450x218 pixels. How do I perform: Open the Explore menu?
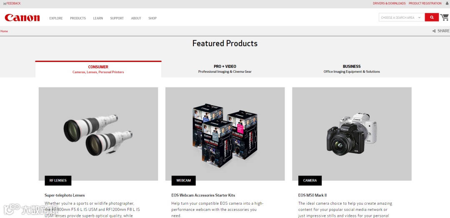[x=56, y=18]
